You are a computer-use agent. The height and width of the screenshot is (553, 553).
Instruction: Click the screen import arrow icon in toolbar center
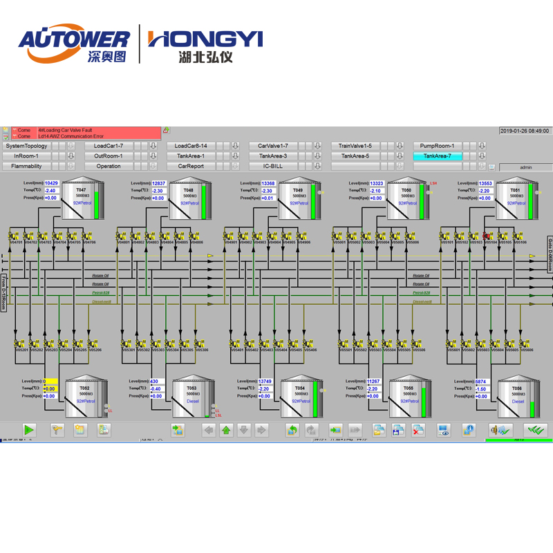(x=178, y=430)
